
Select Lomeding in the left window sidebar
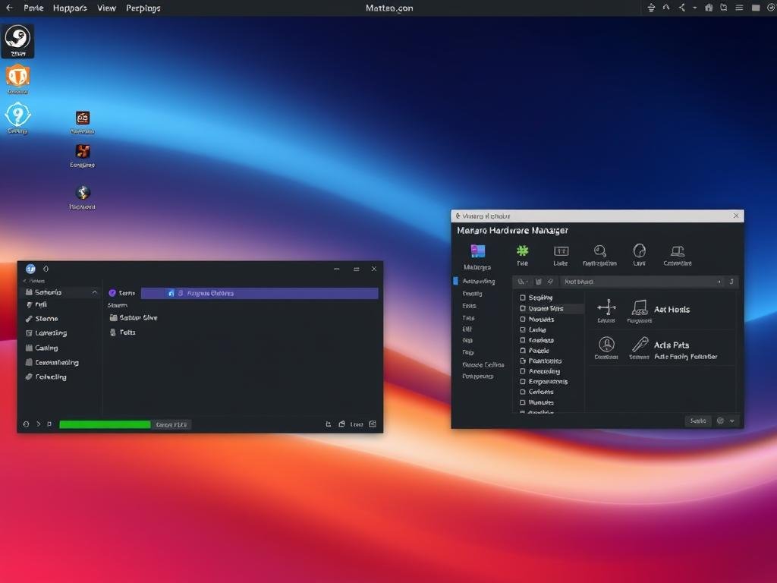tap(46, 333)
